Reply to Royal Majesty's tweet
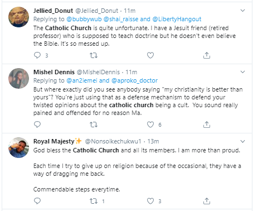The image size is (253, 211). point(37,201)
